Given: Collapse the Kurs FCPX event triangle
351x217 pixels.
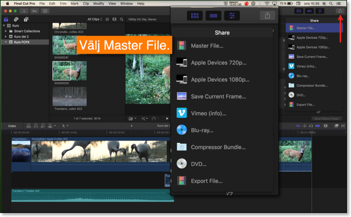Looking at the screenshot, I should [6, 42].
